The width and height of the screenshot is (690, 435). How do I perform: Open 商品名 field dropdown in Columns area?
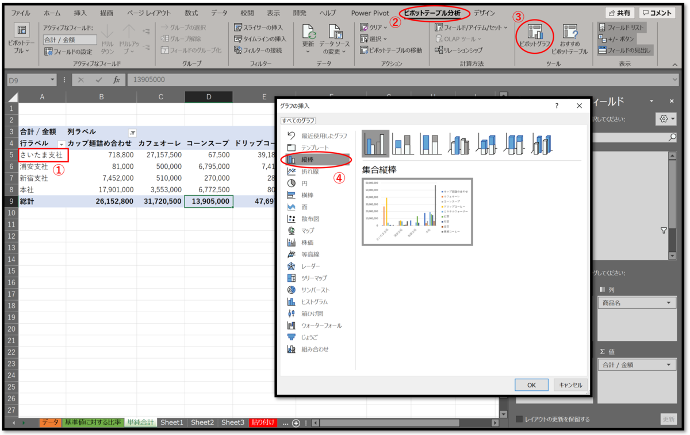pos(669,303)
